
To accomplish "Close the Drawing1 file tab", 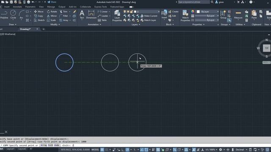I will (37, 29).
